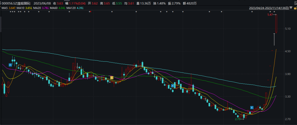Click the F marker in the mid-right downtrend
Image resolution: width=297 pixels, height=125 pixels.
(x=172, y=86)
